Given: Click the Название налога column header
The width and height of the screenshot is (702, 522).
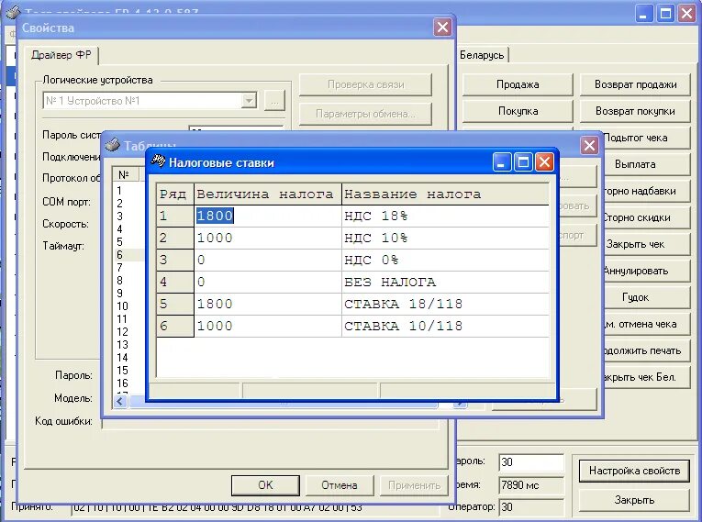Looking at the screenshot, I should click(x=445, y=194).
